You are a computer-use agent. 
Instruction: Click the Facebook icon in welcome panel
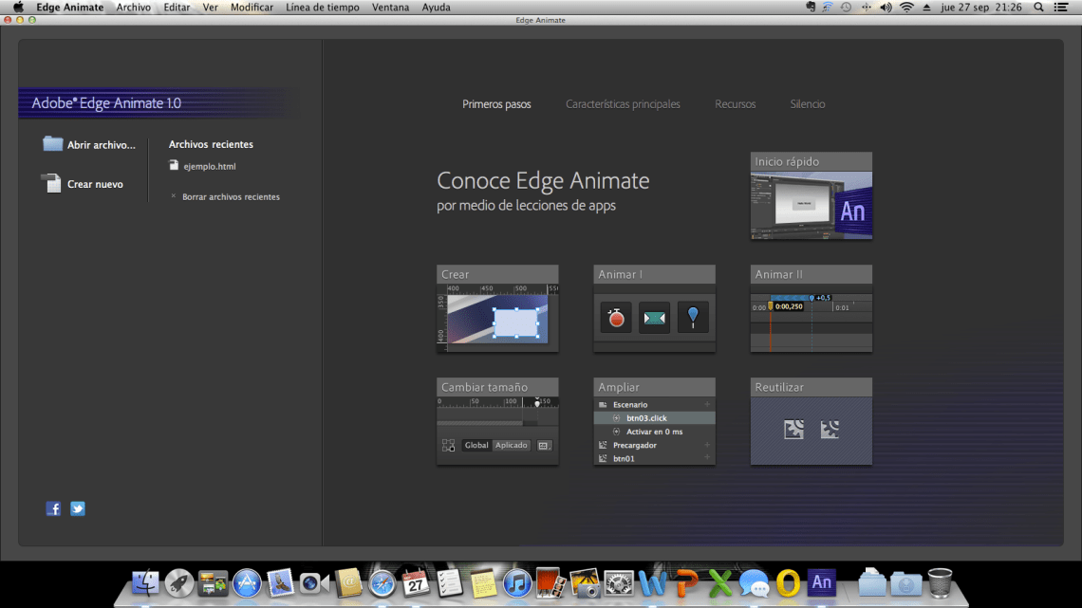53,508
